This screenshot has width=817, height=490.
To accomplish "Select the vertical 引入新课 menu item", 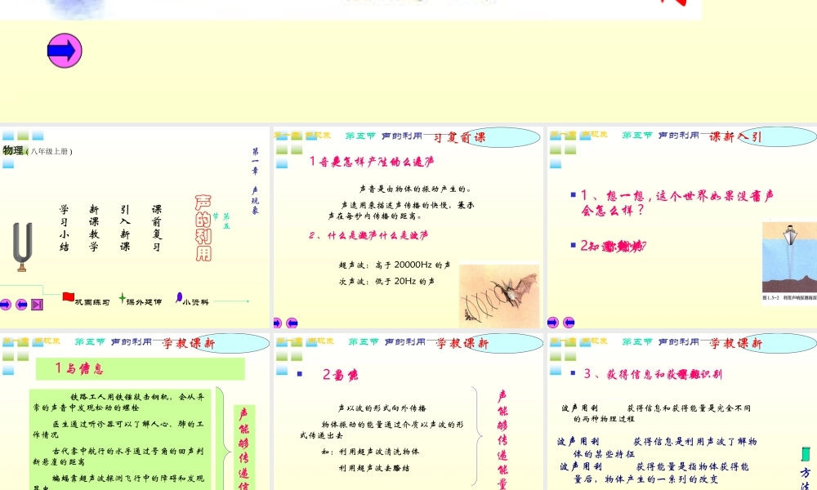I will (125, 228).
